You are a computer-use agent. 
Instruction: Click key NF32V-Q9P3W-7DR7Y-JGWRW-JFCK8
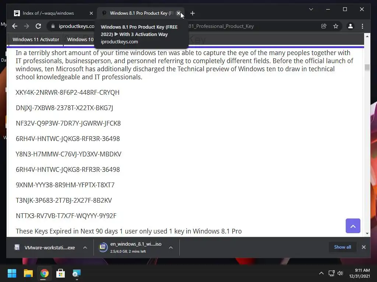[68, 123]
